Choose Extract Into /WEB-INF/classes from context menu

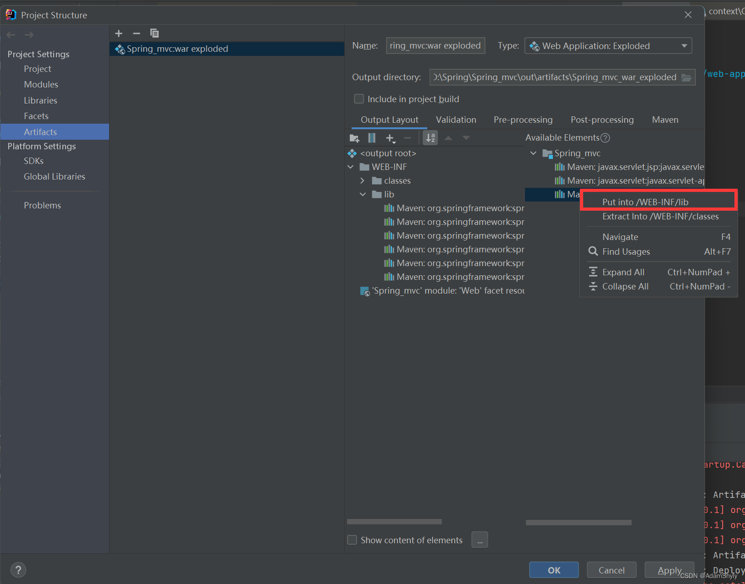pyautogui.click(x=660, y=216)
